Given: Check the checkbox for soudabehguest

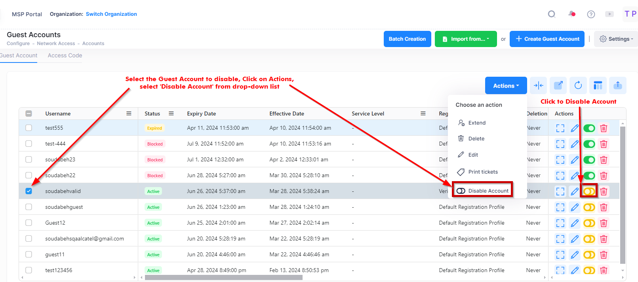Looking at the screenshot, I should pos(29,207).
